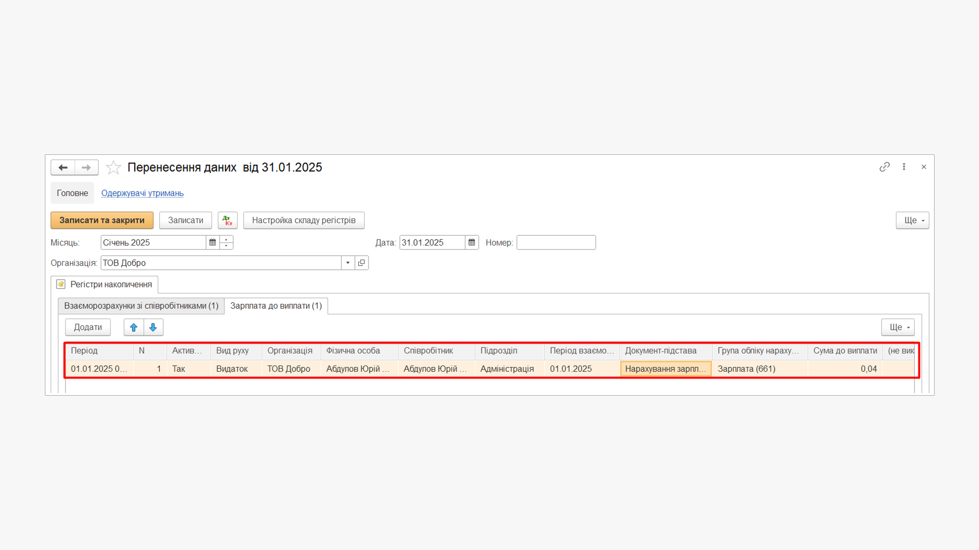Open Одержувачі утримань link
This screenshot has height=550, width=979.
(142, 194)
